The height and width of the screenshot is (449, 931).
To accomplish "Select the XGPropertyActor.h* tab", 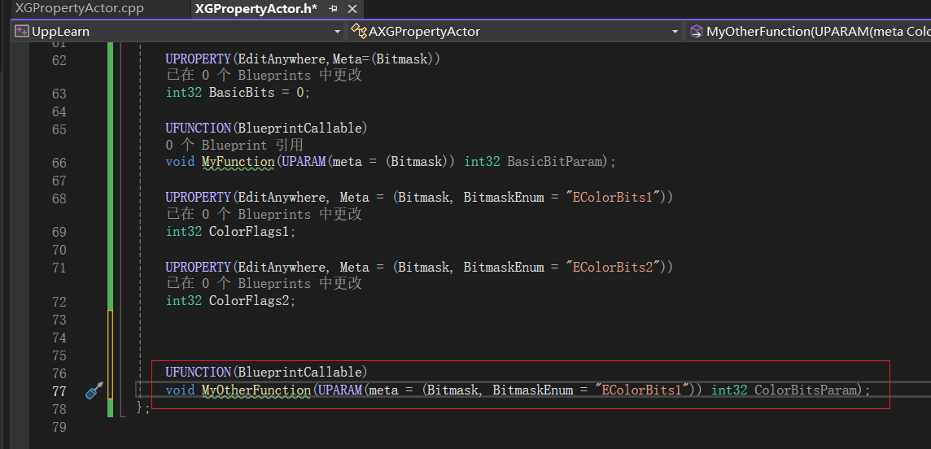I will (256, 9).
